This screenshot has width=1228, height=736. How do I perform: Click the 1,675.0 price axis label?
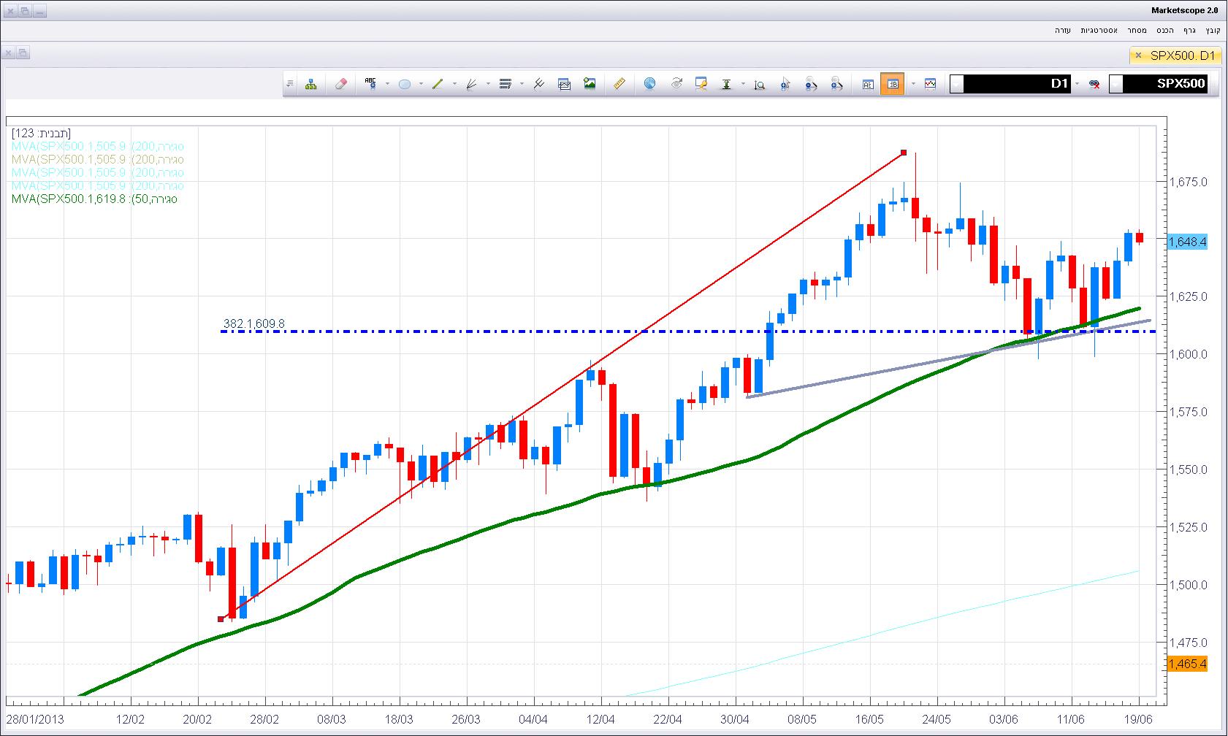[x=1189, y=182]
